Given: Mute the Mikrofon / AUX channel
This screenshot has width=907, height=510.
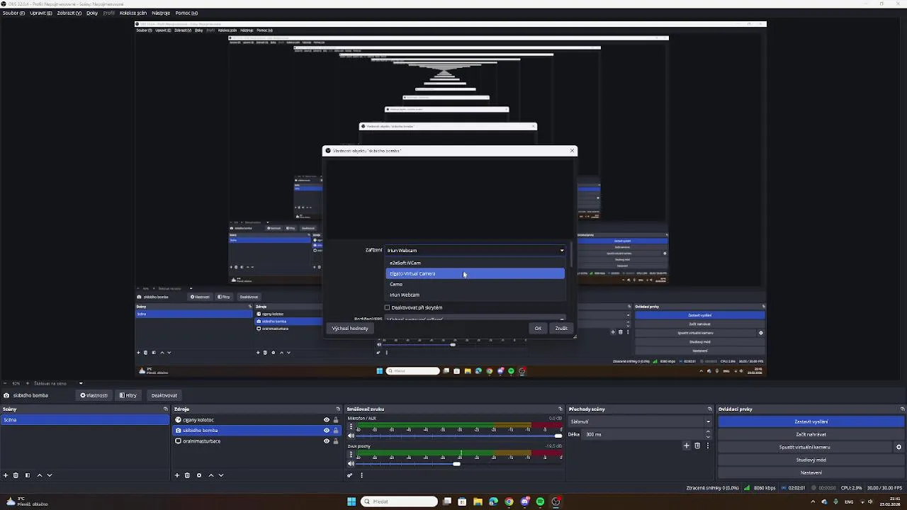Looking at the screenshot, I should click(351, 436).
